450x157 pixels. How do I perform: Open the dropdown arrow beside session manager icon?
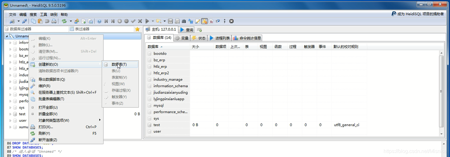click(18, 21)
